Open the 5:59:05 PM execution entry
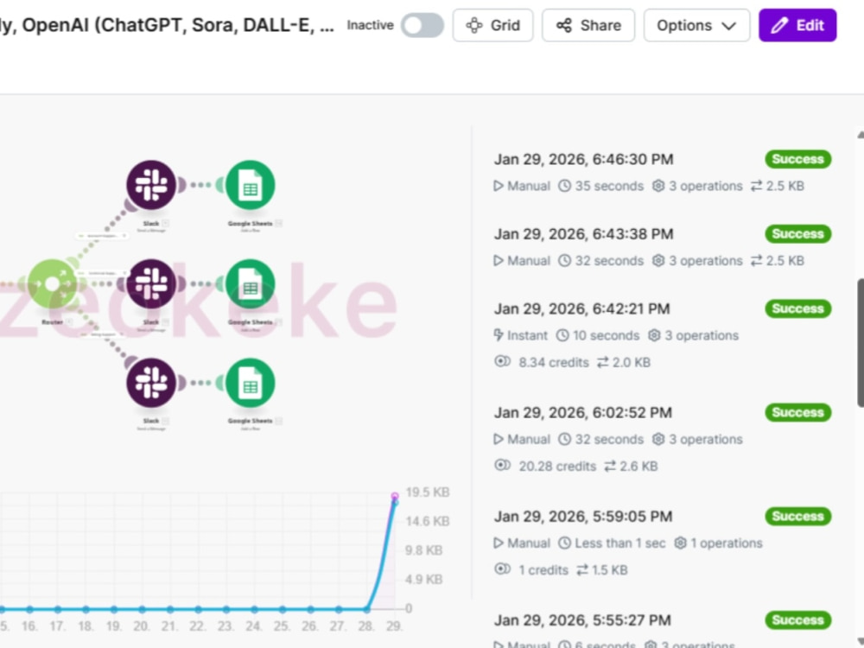The image size is (864, 648). [x=663, y=543]
